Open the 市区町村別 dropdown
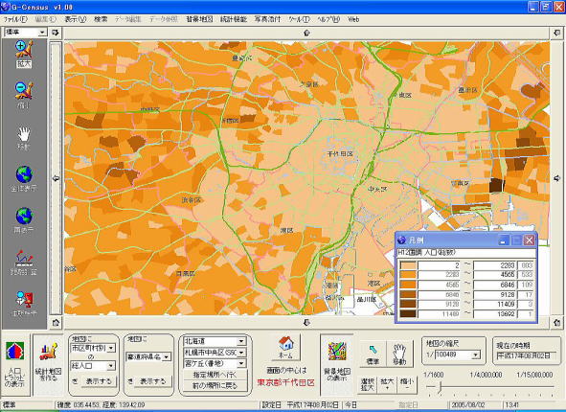This screenshot has height=412, width=566. point(111,348)
